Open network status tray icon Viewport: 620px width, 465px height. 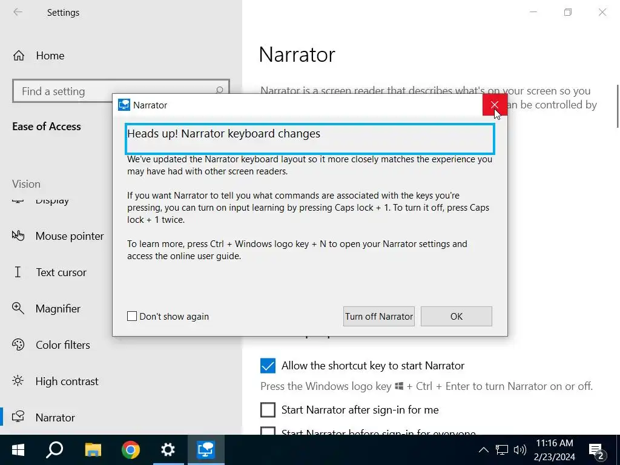coord(502,450)
